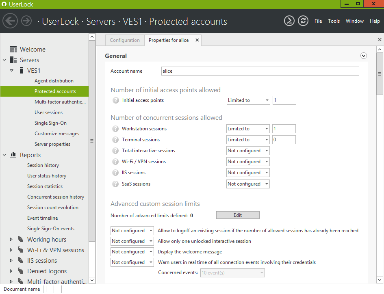
Task: Open dropdown for Allow to logoff existing session
Action: click(x=132, y=231)
